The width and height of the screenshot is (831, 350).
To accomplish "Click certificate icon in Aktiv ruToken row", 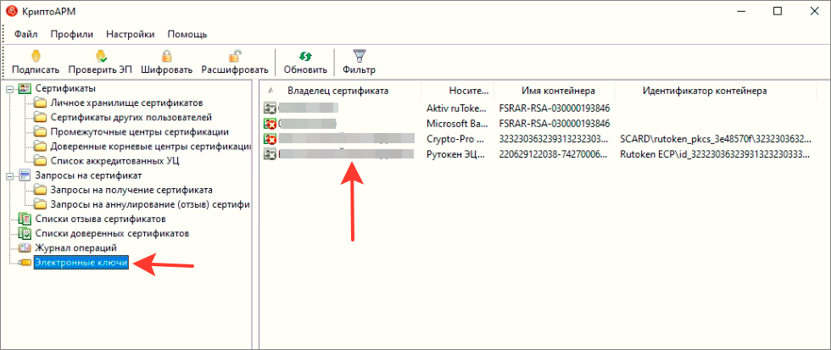I will pos(270,108).
